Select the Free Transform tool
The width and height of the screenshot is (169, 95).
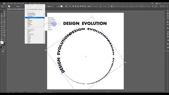[x=4, y=26]
